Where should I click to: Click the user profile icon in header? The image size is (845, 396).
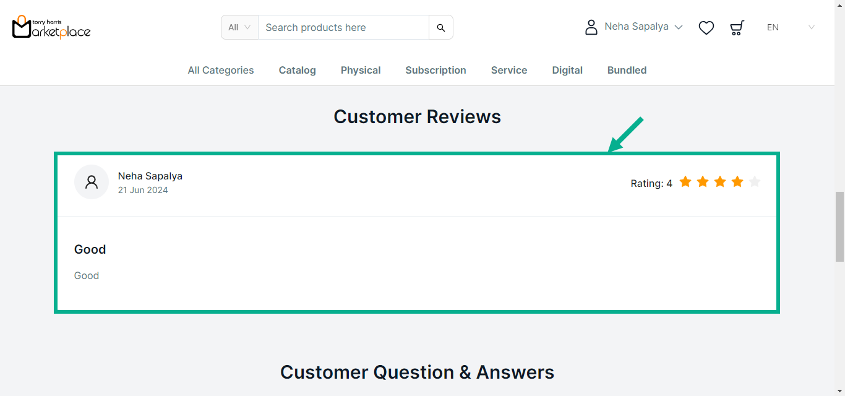click(x=591, y=27)
